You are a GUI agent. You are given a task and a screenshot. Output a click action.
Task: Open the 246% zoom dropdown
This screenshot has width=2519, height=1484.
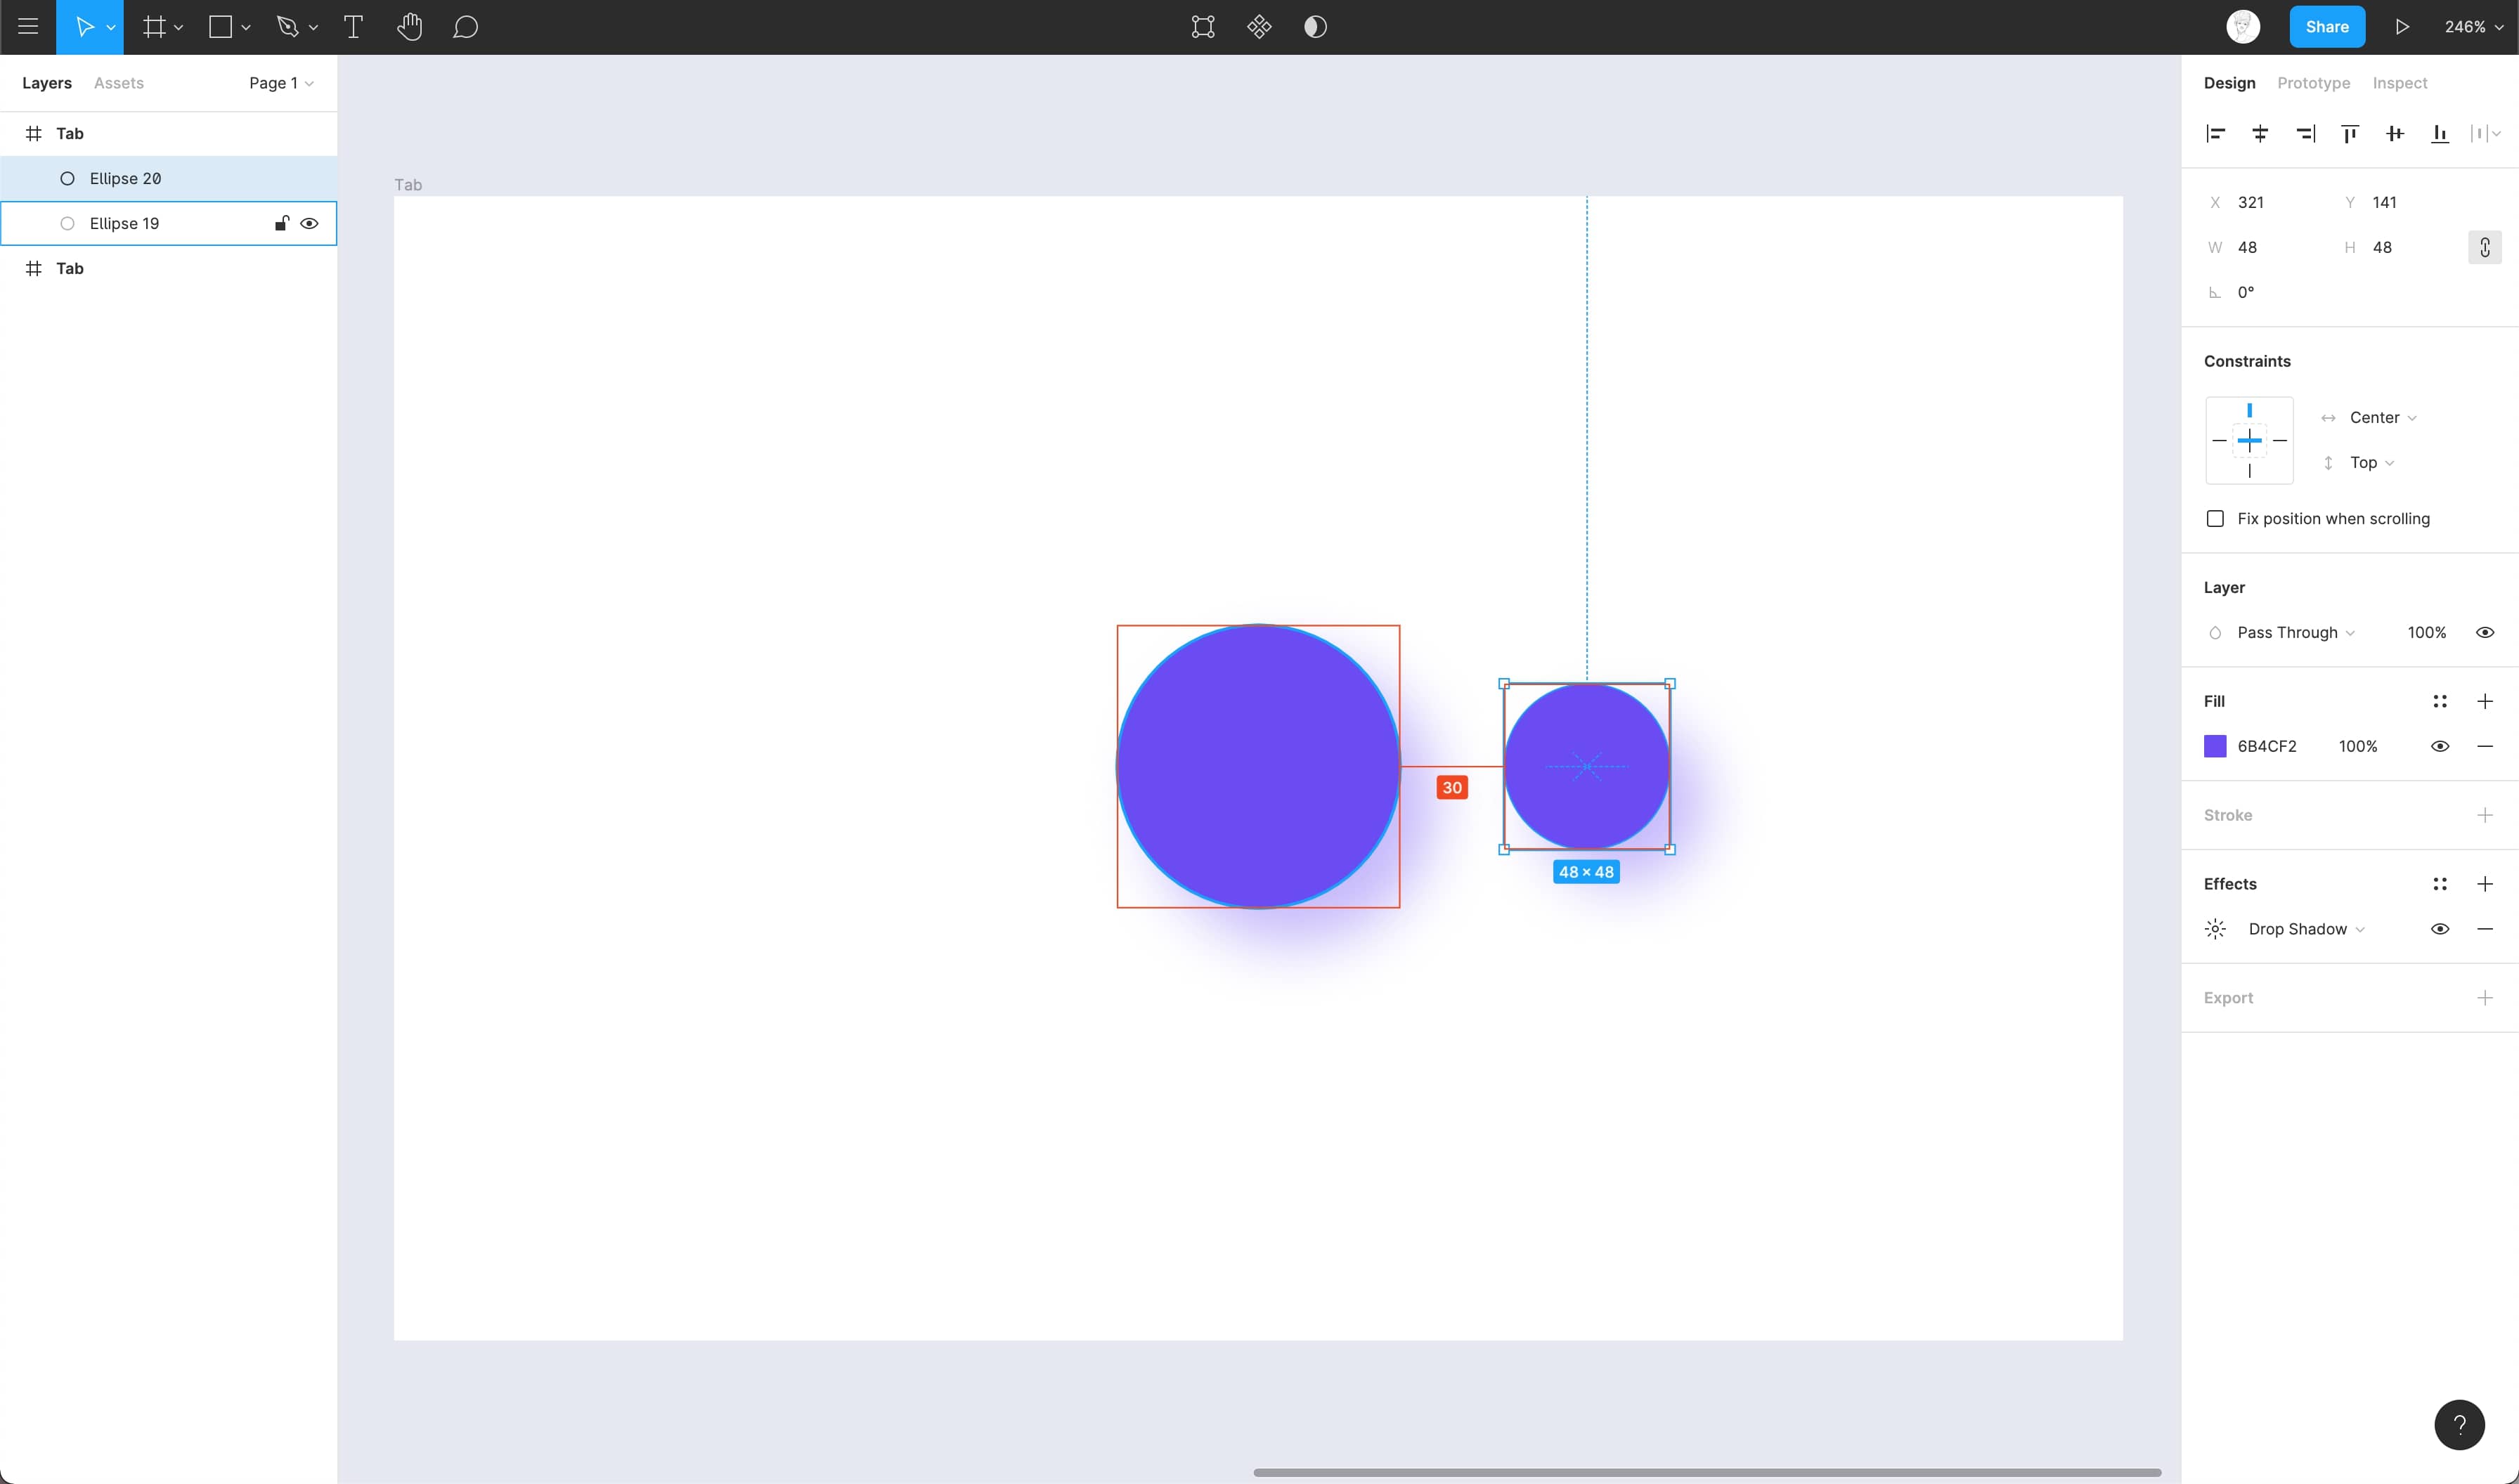tap(2473, 27)
